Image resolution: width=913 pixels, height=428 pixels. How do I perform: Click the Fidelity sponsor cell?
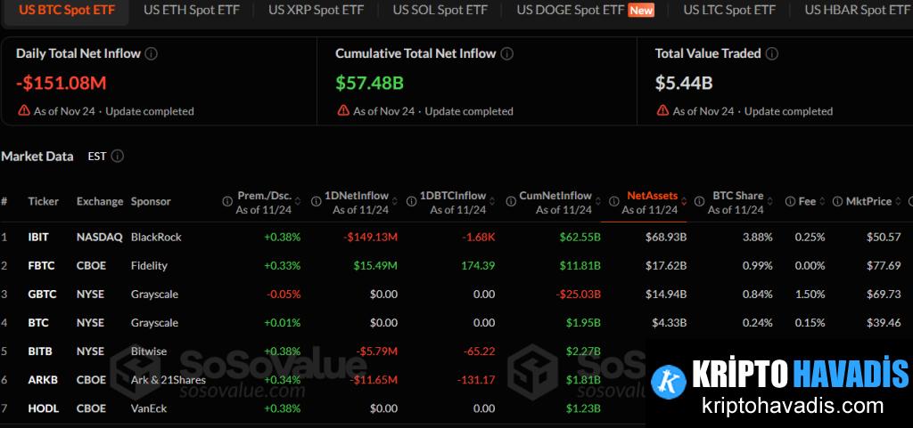(149, 265)
